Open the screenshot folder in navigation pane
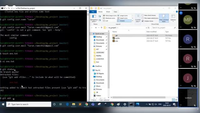 coord(100,59)
